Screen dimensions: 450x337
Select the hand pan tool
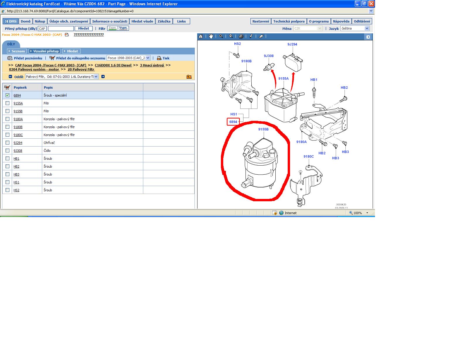click(211, 36)
